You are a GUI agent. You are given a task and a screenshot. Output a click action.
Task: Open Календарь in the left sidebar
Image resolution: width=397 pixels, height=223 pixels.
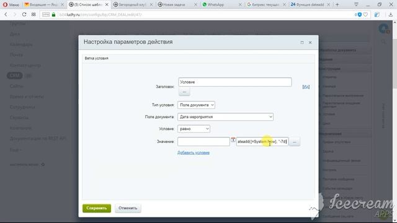tap(21, 45)
